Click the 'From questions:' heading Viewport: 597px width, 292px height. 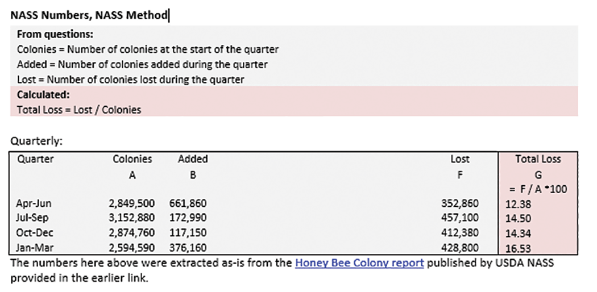pyautogui.click(x=55, y=34)
